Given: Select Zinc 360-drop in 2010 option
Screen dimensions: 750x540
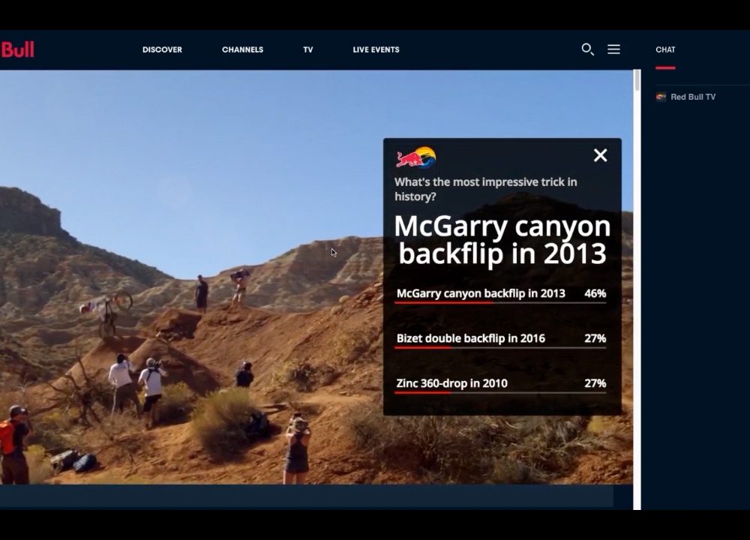Looking at the screenshot, I should [501, 384].
